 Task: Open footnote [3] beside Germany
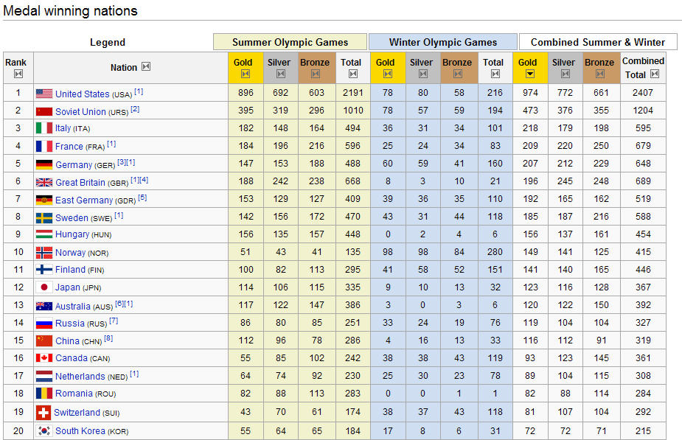[122, 162]
